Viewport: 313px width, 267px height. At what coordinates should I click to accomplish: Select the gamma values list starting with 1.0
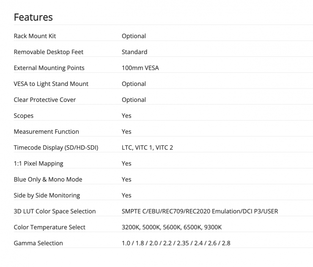176,243
